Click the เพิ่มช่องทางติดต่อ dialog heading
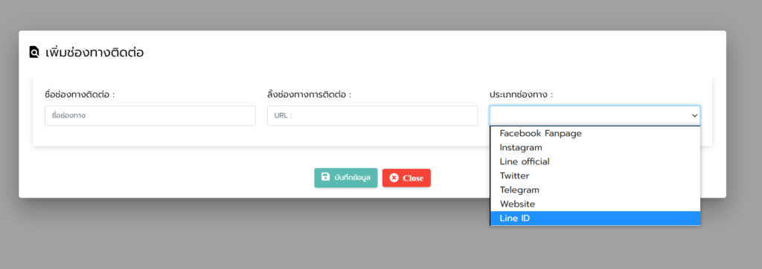Image resolution: width=762 pixels, height=269 pixels. pyautogui.click(x=95, y=53)
